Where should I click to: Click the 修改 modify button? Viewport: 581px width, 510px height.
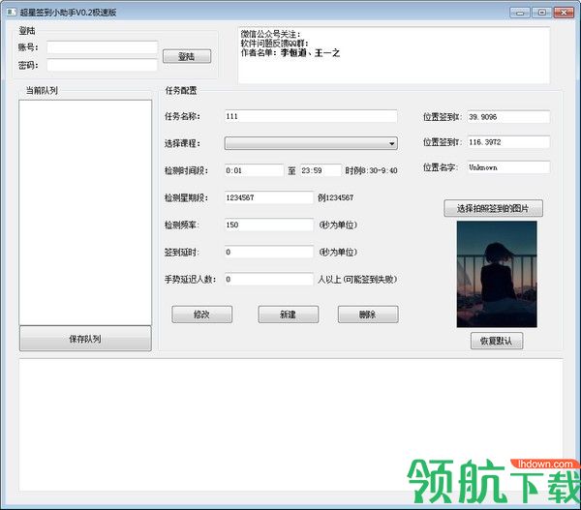202,315
